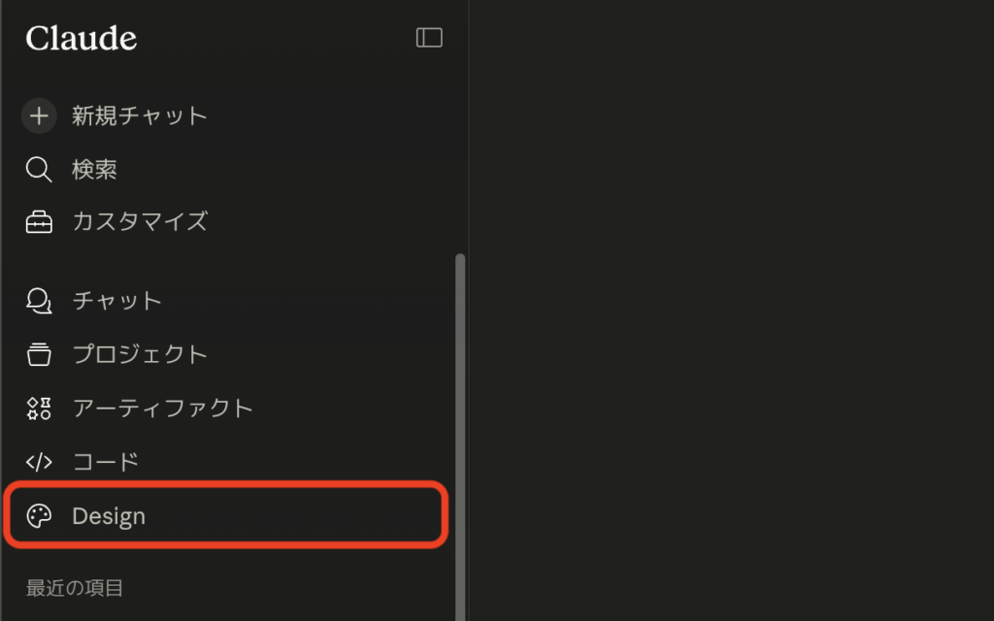This screenshot has height=621, width=994.
Task: Click the code icon beside コード
Action: tap(39, 461)
